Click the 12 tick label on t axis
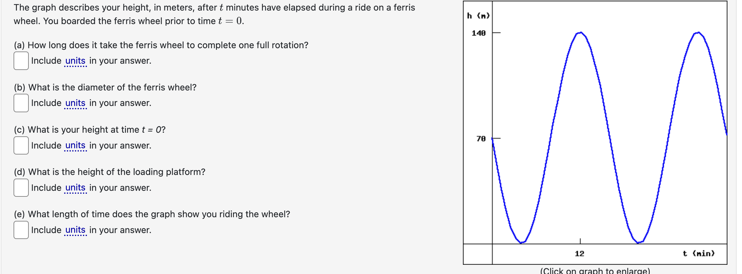742x274 pixels. (579, 254)
